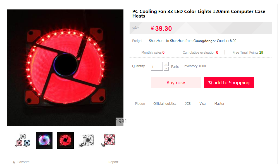The width and height of the screenshot is (279, 164).
Task: Select the white fan thumbnail
Action: (x=87, y=140)
